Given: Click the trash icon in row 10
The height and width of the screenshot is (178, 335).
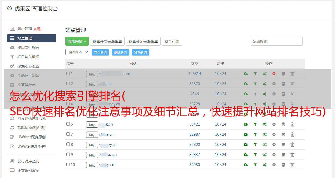Looking at the screenshot, I should click(292, 165).
